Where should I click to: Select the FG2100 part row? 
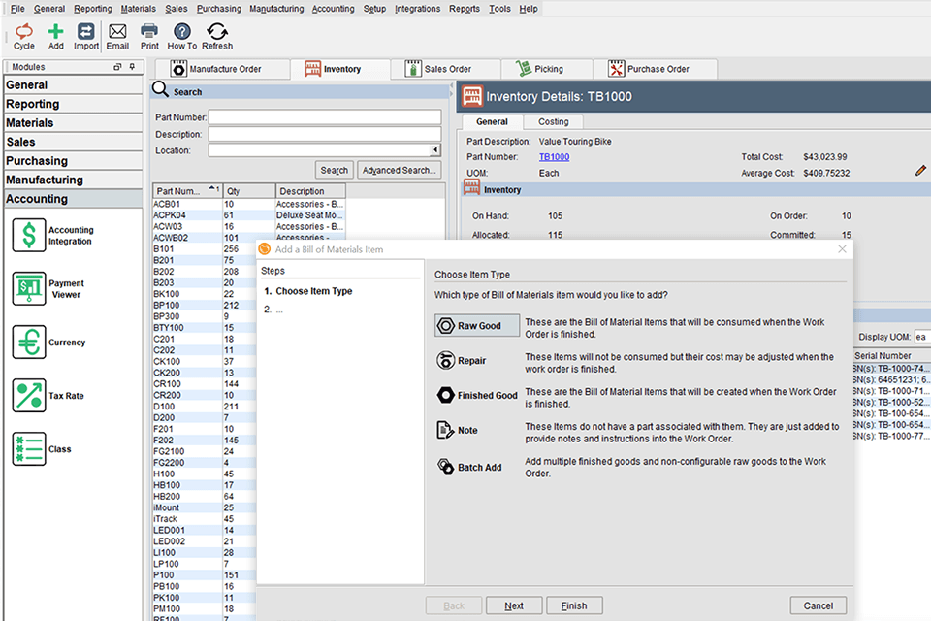pyautogui.click(x=205, y=451)
